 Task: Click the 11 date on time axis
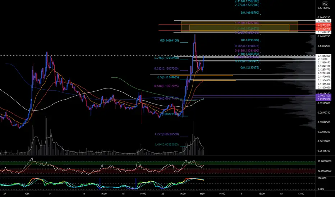84,193
